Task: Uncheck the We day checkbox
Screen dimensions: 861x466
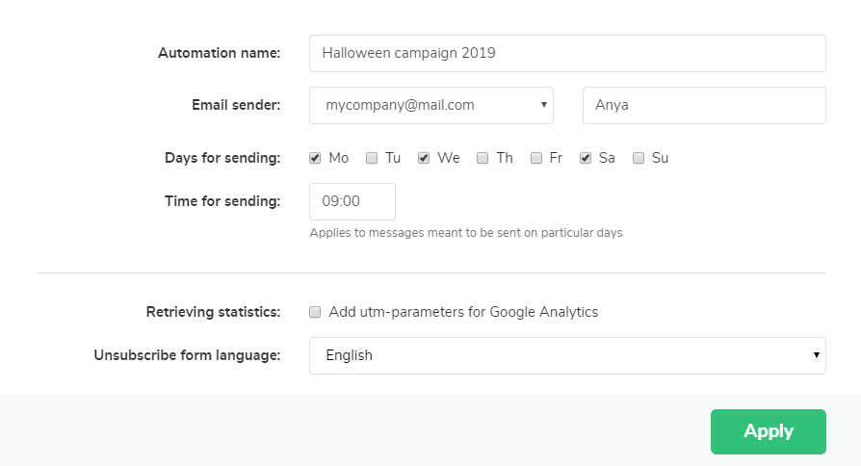Action: pos(424,159)
